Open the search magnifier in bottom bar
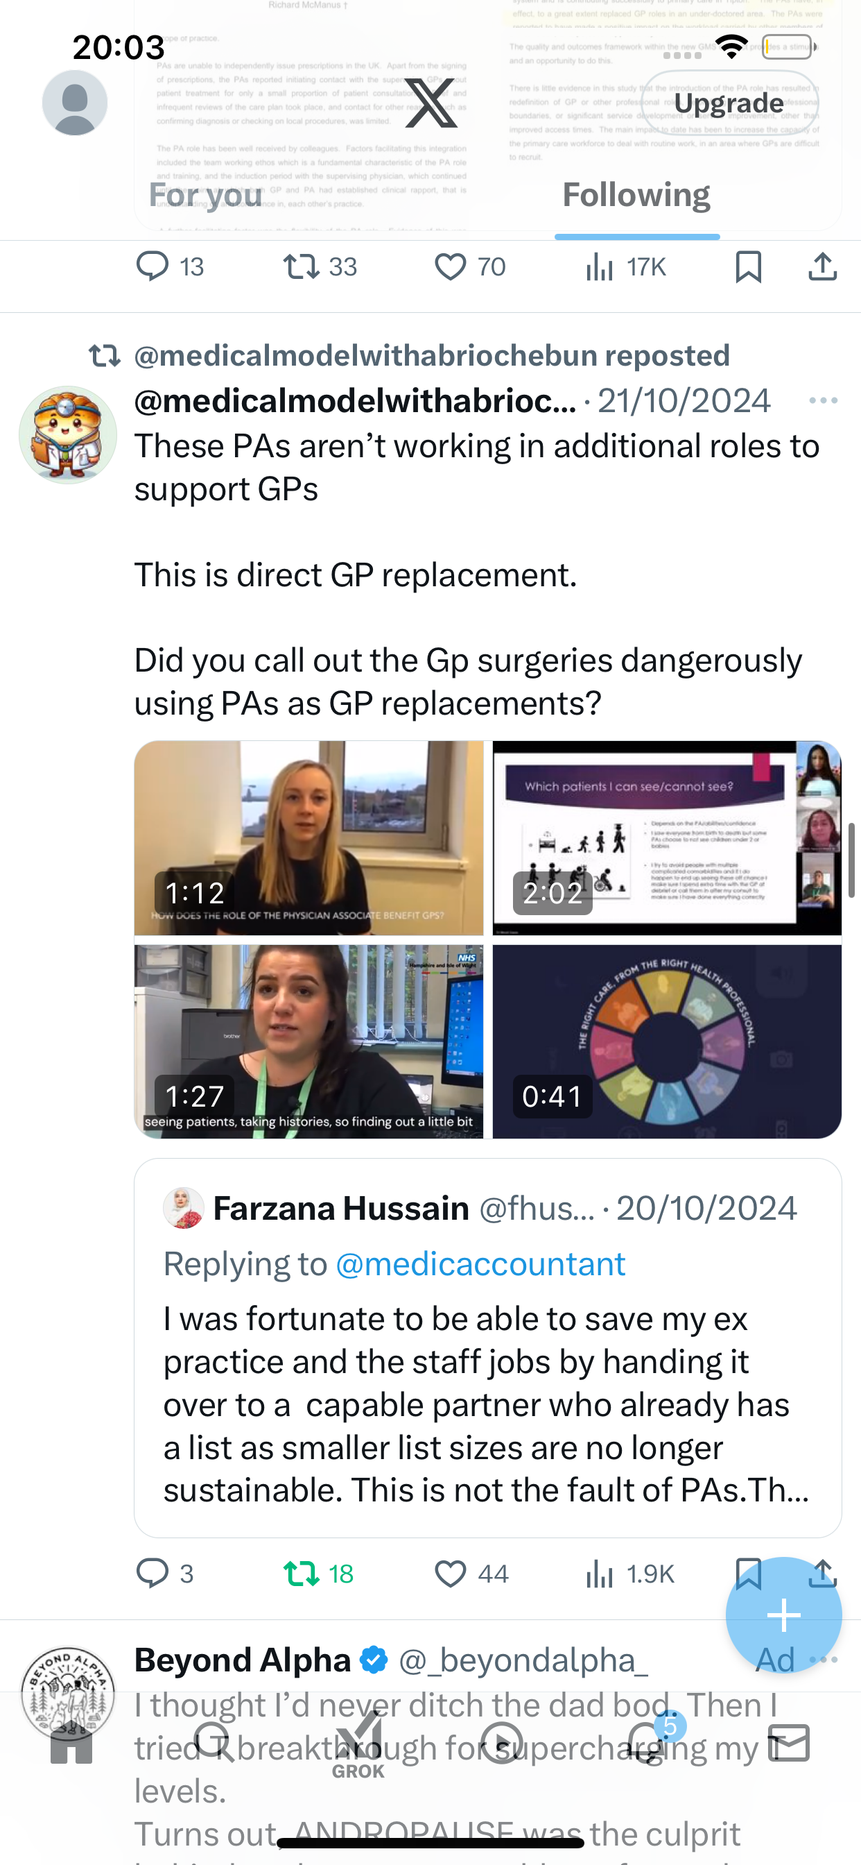The image size is (861, 1865). 214,1742
